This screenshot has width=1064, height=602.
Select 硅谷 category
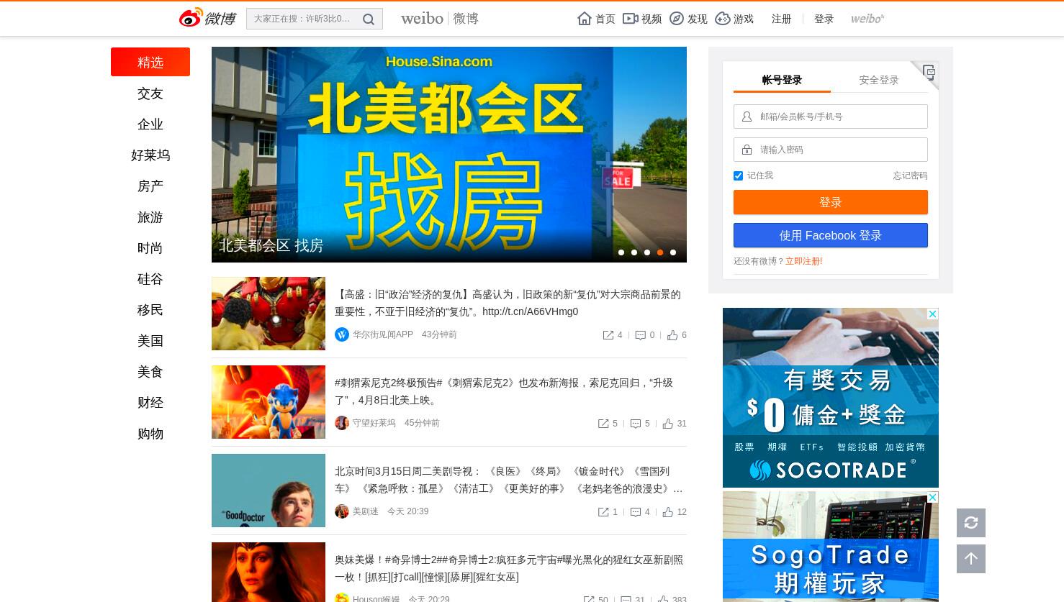click(150, 279)
